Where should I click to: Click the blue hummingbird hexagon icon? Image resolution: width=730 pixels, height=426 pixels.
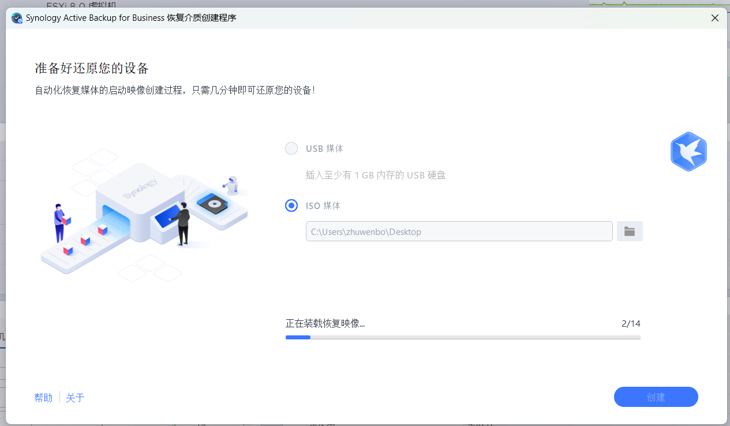pos(688,151)
